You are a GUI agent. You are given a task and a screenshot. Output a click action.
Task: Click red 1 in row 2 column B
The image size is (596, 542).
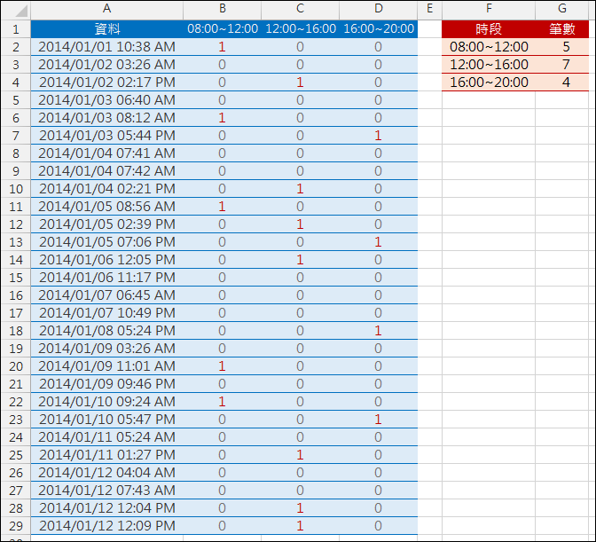coord(222,47)
